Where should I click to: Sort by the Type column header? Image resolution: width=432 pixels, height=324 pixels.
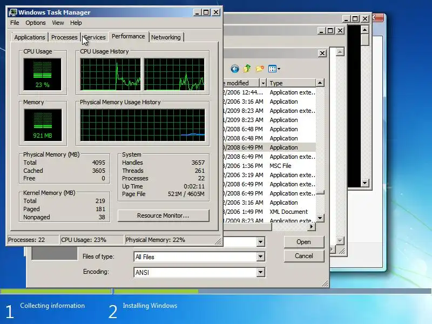292,83
